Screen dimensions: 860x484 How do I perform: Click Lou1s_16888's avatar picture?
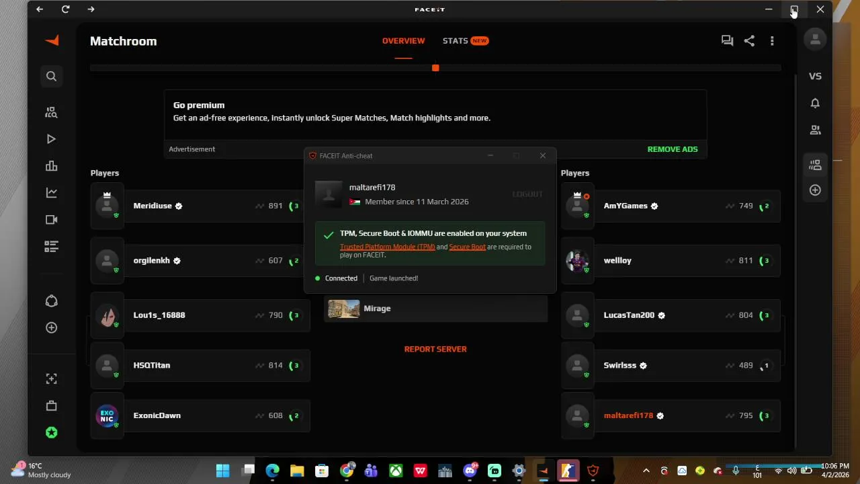pos(107,315)
